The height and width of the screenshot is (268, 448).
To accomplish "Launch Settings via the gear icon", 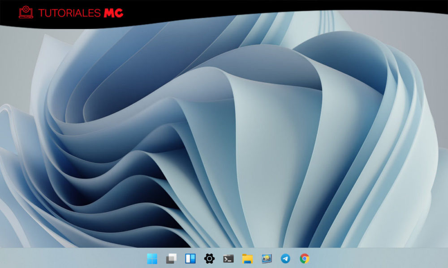I will [209, 259].
